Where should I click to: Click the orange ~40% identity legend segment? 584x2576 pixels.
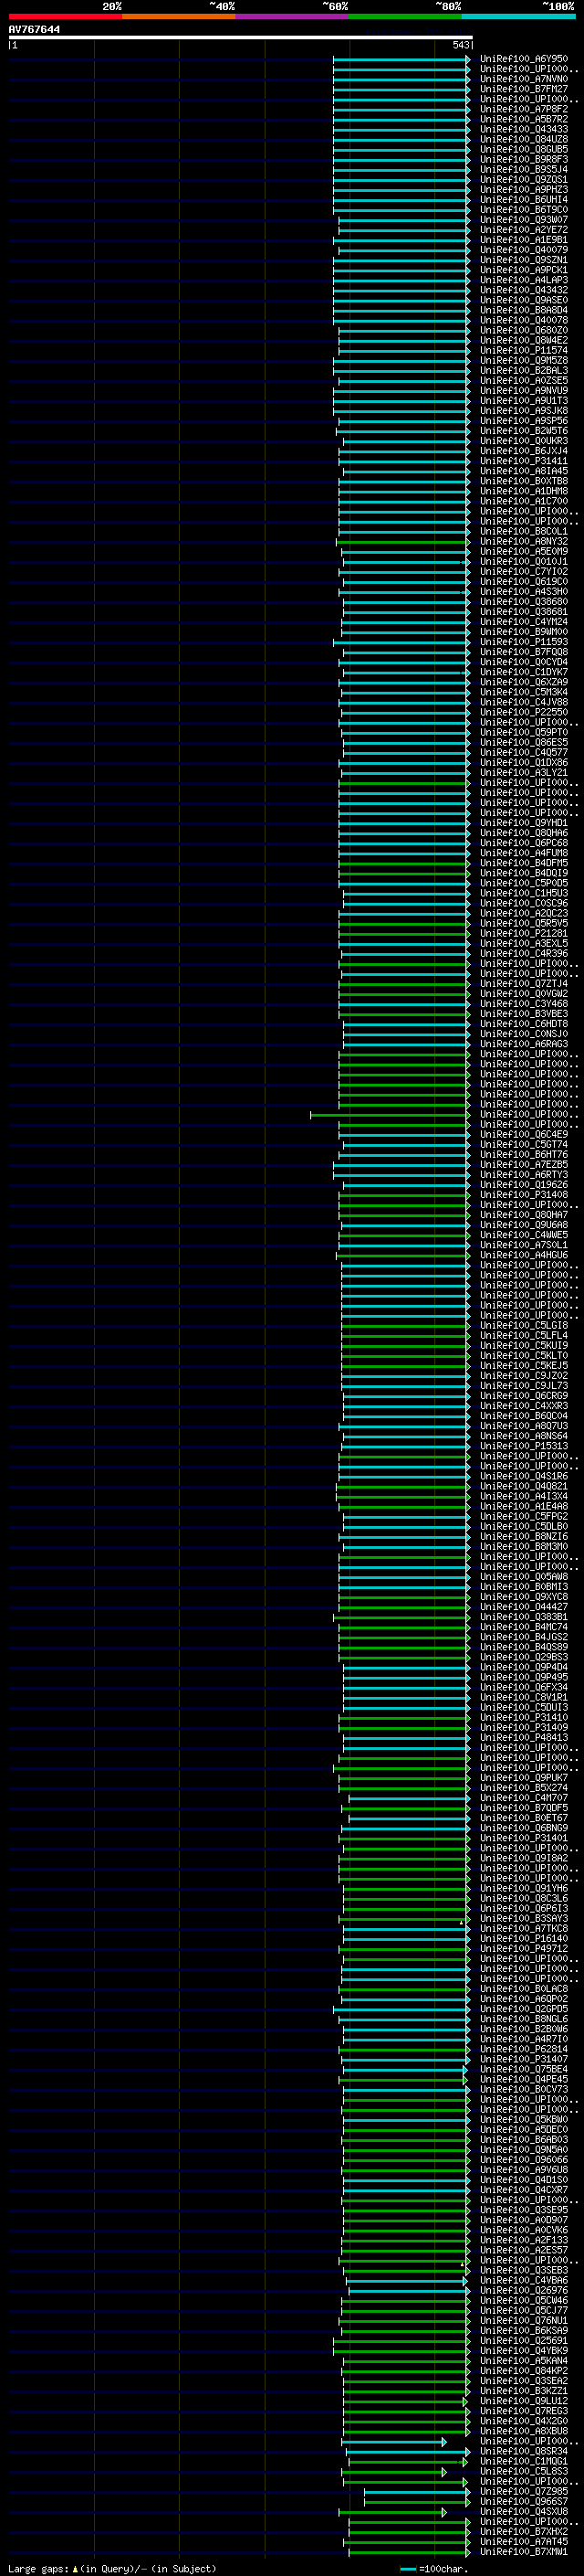pyautogui.click(x=178, y=16)
